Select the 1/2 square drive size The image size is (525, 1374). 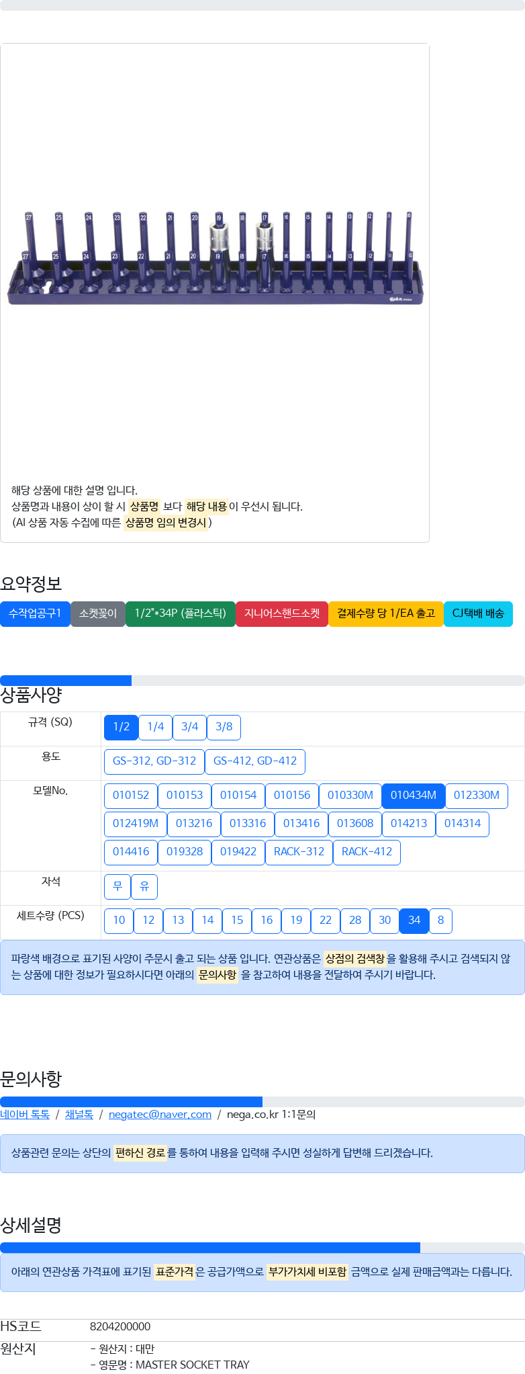pos(121,727)
